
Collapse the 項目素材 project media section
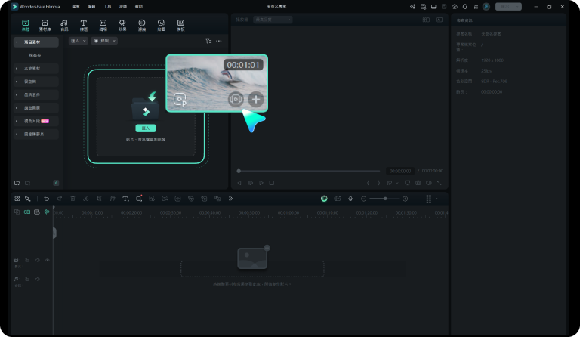17,42
